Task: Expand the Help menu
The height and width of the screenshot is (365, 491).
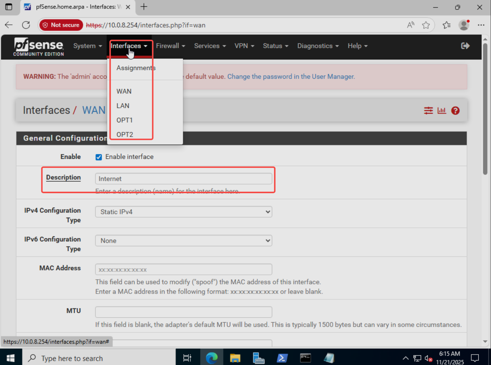Action: click(x=357, y=46)
